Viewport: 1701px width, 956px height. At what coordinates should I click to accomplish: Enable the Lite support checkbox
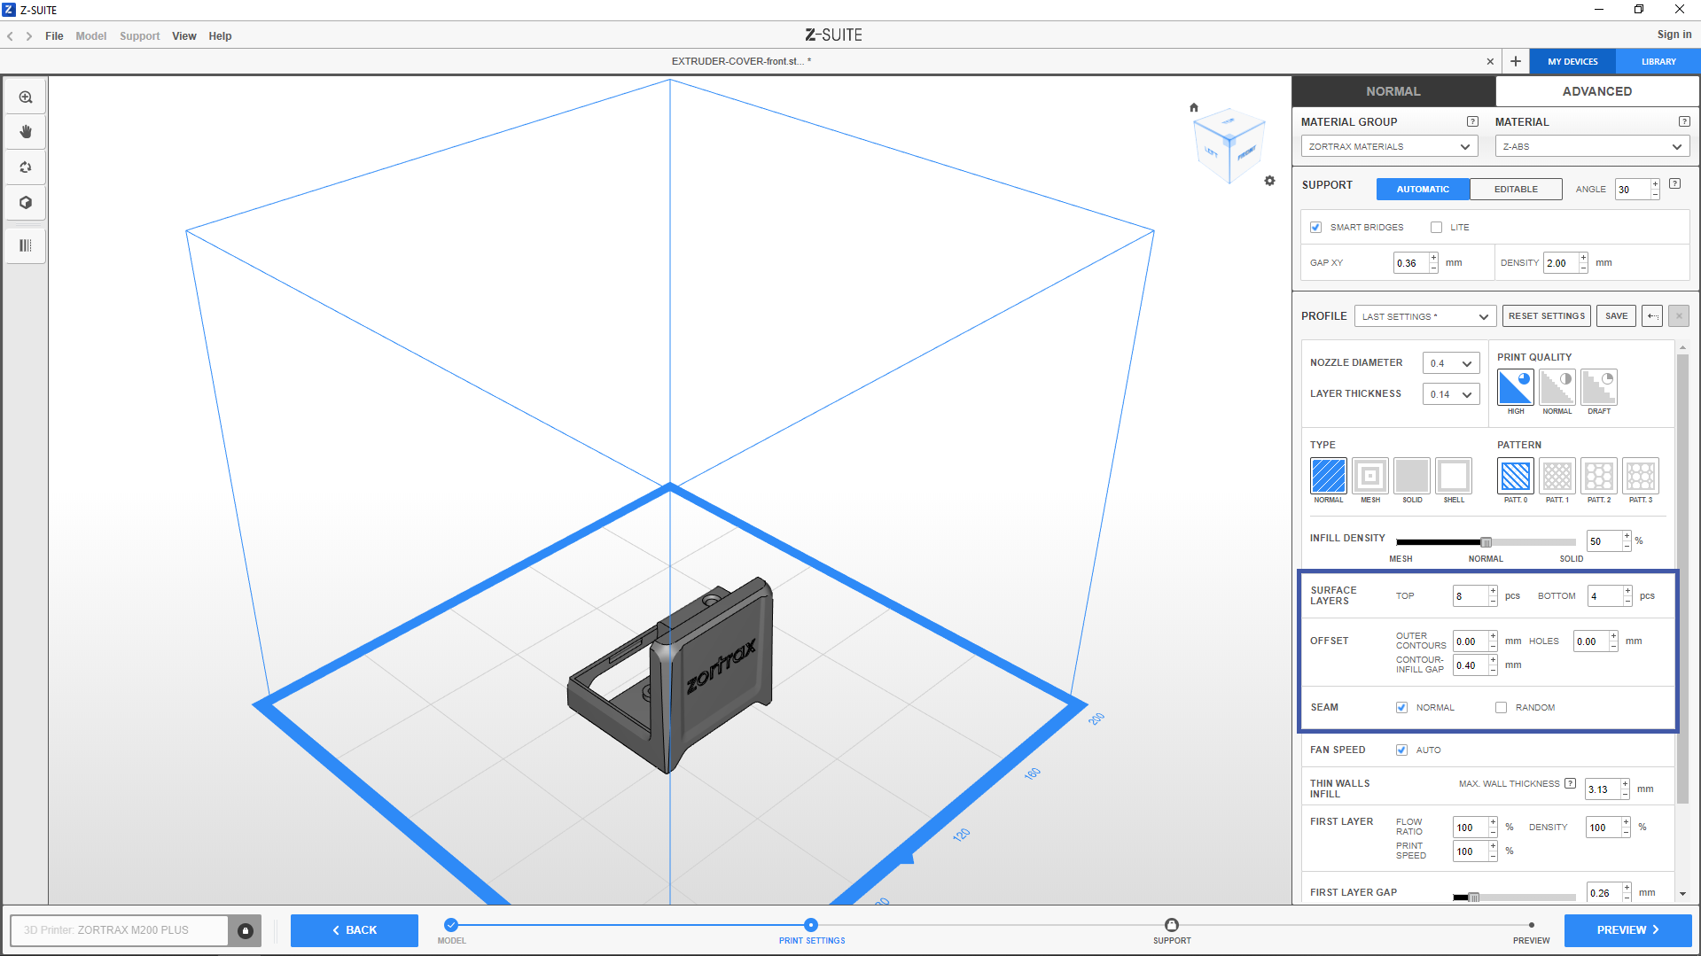(x=1436, y=228)
